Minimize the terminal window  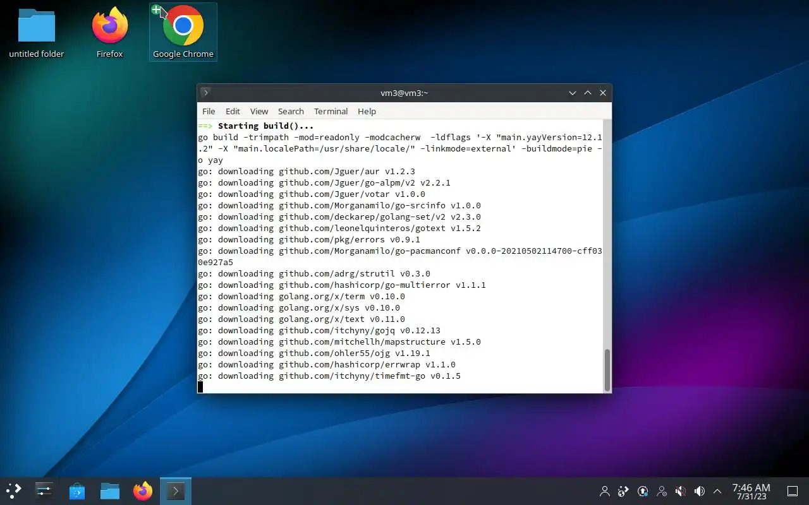(x=573, y=93)
